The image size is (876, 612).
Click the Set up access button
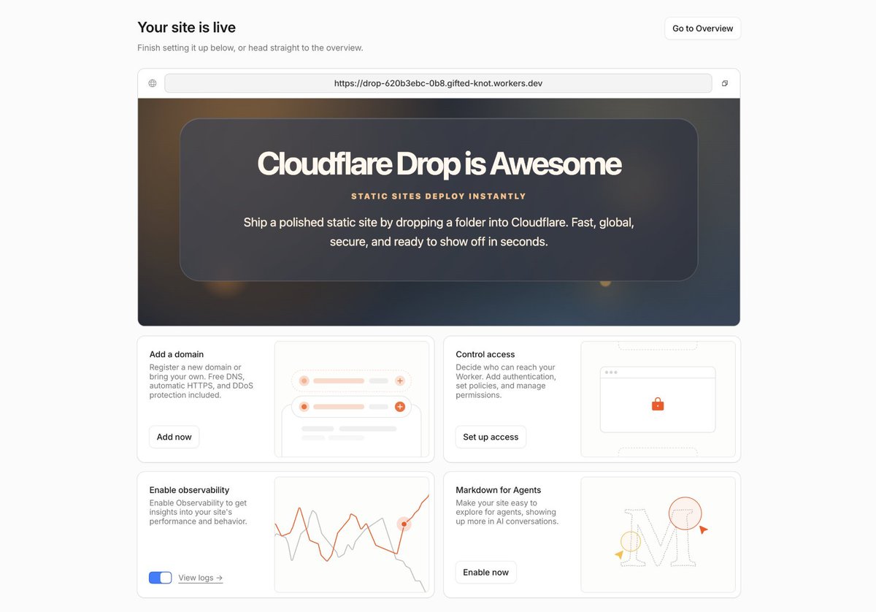tap(491, 437)
